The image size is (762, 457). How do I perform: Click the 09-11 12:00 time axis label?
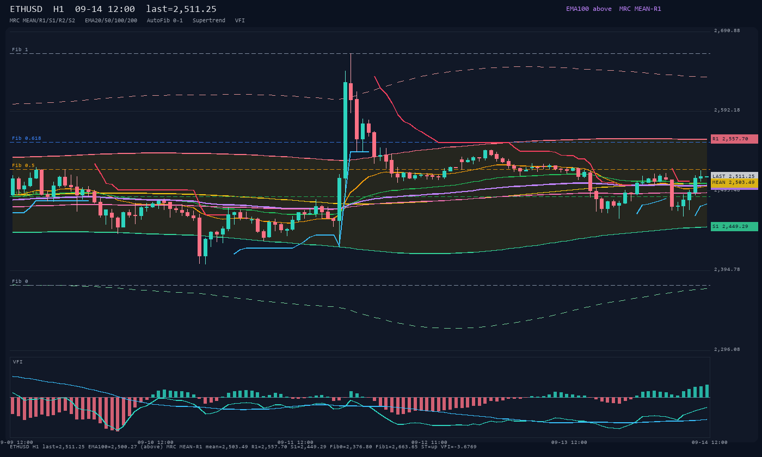[296, 442]
